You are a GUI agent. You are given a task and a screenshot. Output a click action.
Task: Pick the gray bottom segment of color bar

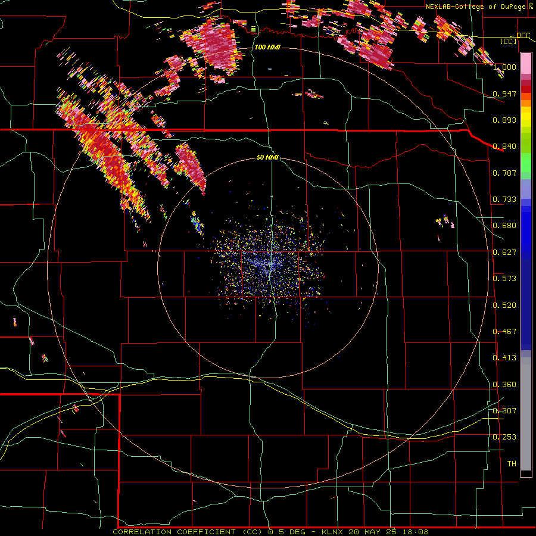(x=526, y=414)
